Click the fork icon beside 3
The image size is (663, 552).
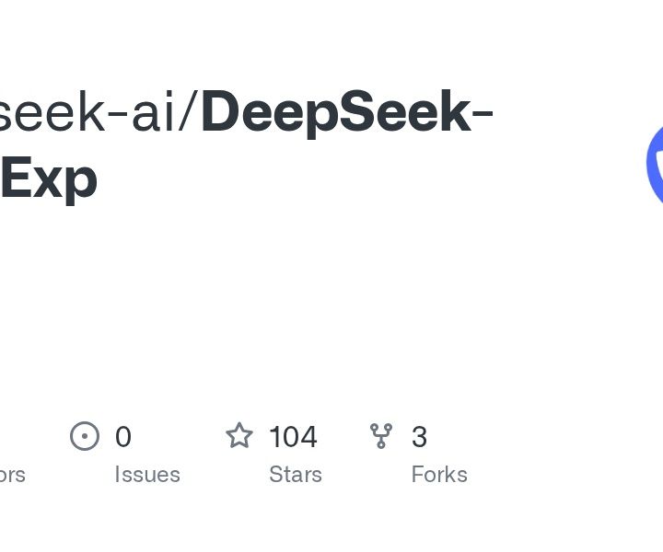point(381,436)
